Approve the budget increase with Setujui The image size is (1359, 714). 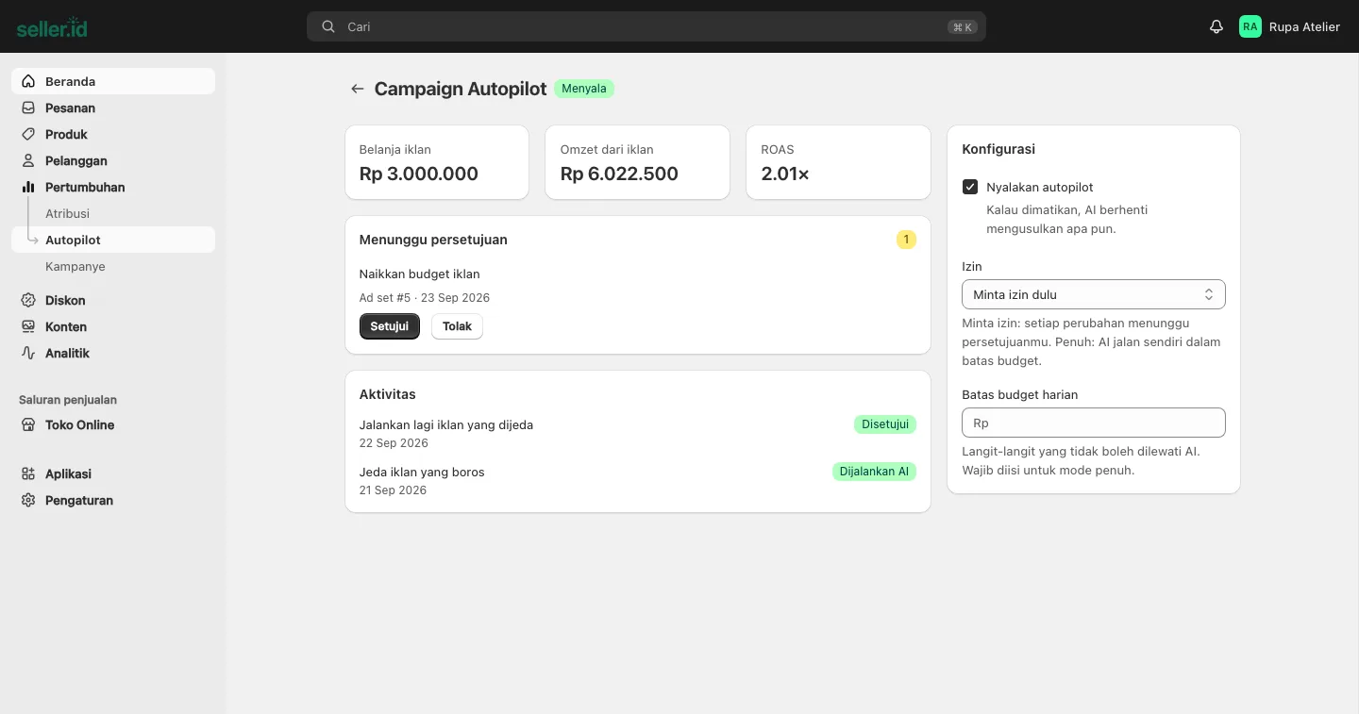390,326
